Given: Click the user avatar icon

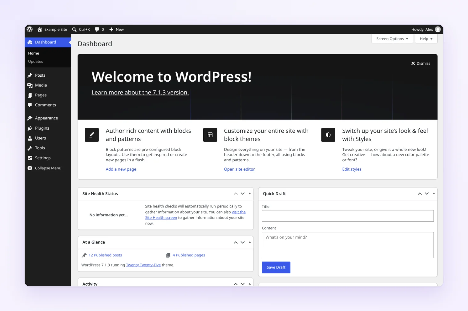Looking at the screenshot, I should pyautogui.click(x=438, y=30).
